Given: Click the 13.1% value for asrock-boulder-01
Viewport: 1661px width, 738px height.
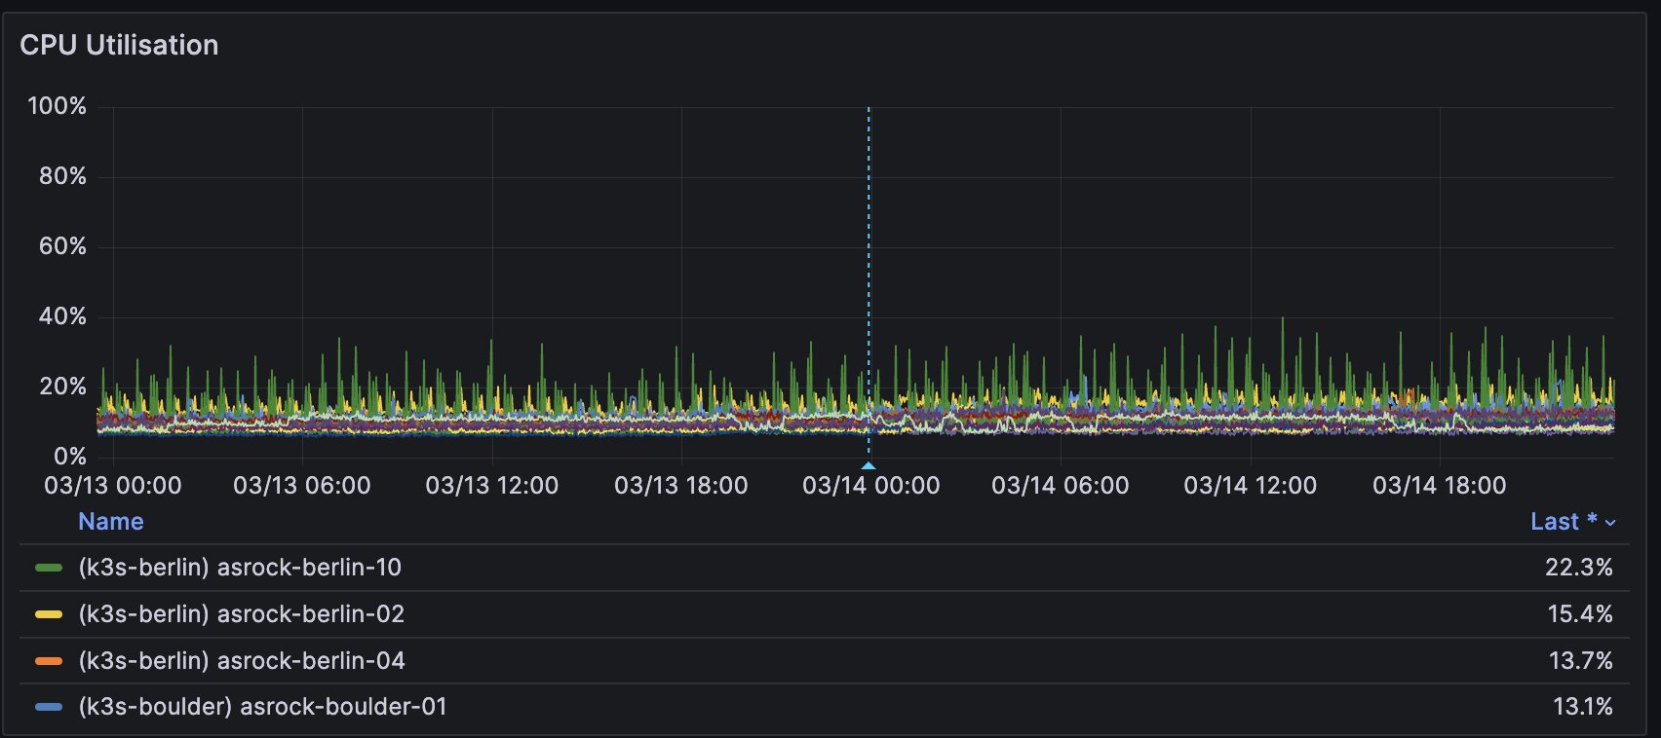Looking at the screenshot, I should pos(1582,707).
